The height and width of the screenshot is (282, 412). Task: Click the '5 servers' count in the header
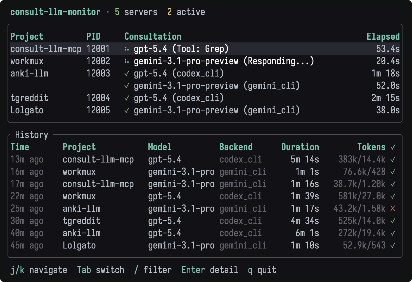pos(136,12)
